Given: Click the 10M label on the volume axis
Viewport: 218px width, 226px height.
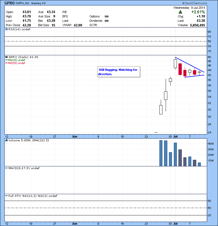Looking at the screenshot, I should tap(210, 161).
